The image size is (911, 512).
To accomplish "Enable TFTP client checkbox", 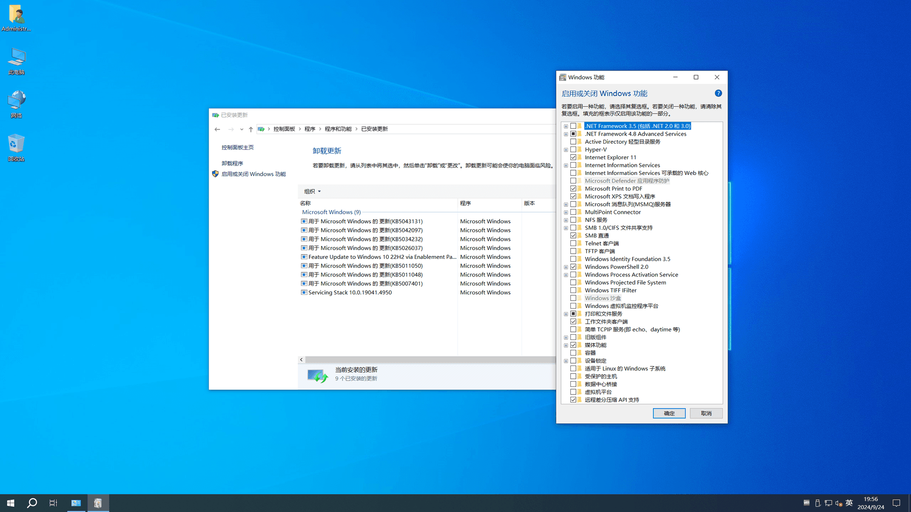I will [x=573, y=251].
